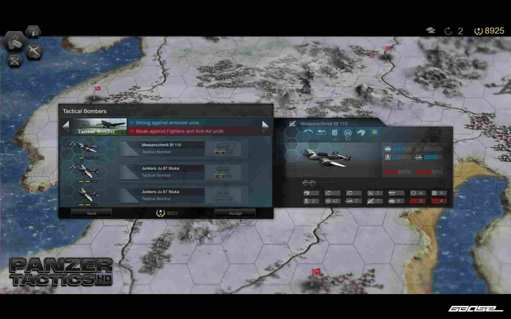511x319 pixels.
Task: Click the turn counter circular arrow icon
Action: point(448,31)
